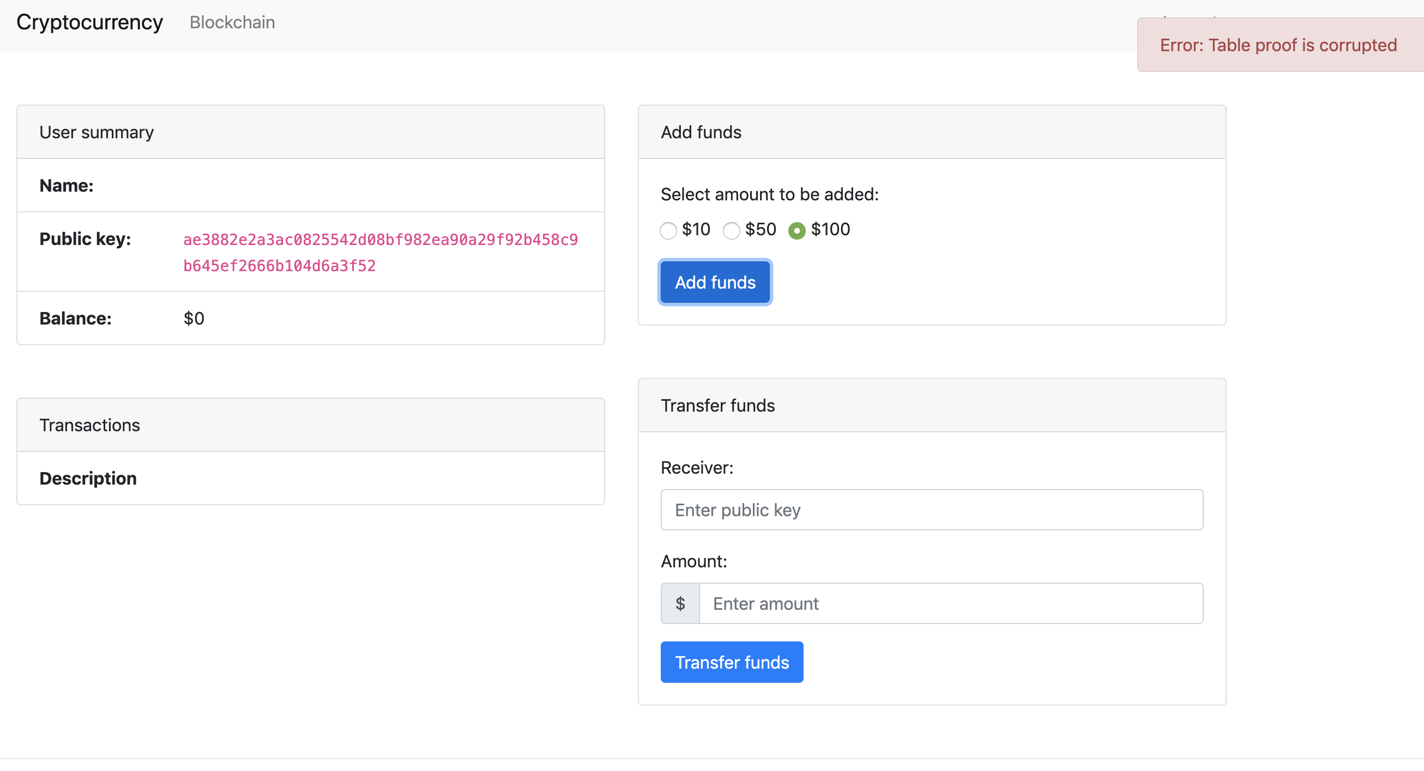Open the Blockchain page

(232, 23)
